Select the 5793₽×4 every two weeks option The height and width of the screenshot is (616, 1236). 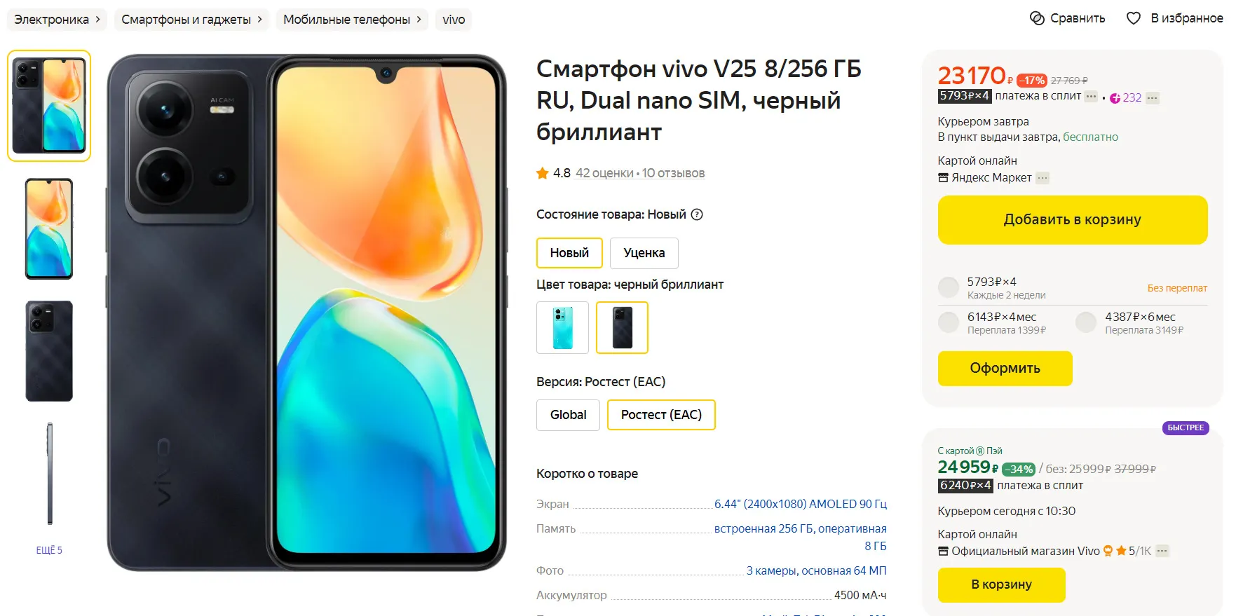(949, 287)
